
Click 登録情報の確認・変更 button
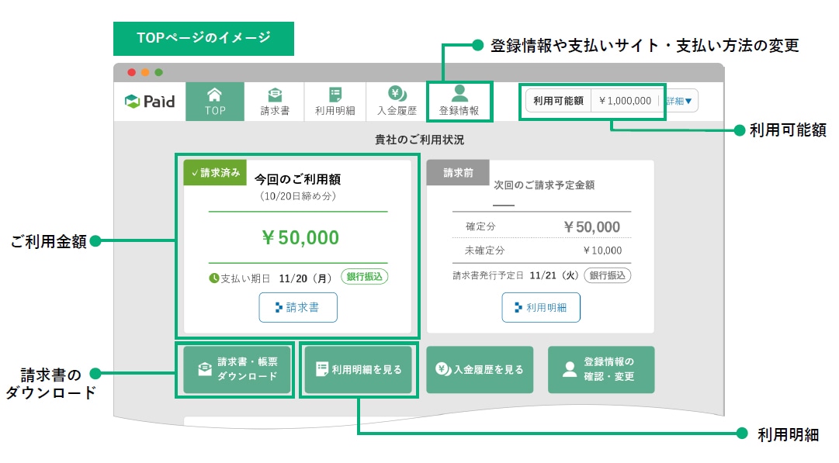602,369
